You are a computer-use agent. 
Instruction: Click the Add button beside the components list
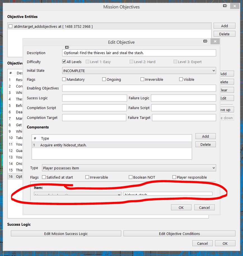(x=205, y=136)
